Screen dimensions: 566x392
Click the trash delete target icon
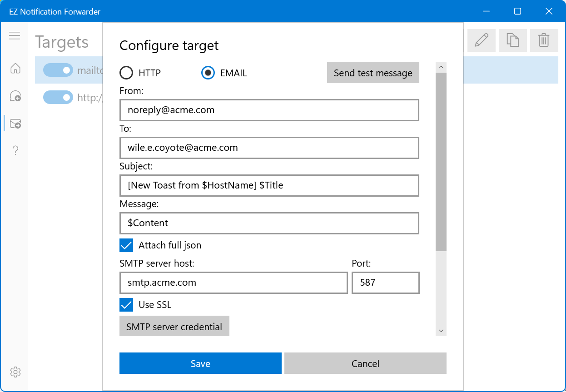point(543,40)
